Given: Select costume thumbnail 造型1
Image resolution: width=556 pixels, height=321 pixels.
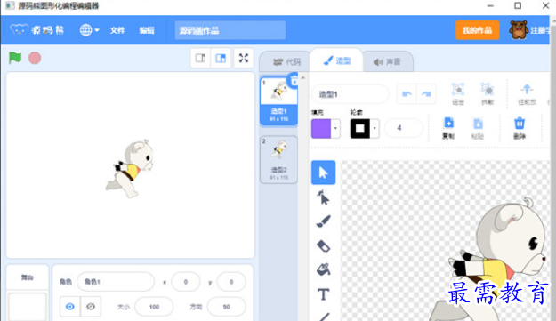Looking at the screenshot, I should pyautogui.click(x=278, y=101).
